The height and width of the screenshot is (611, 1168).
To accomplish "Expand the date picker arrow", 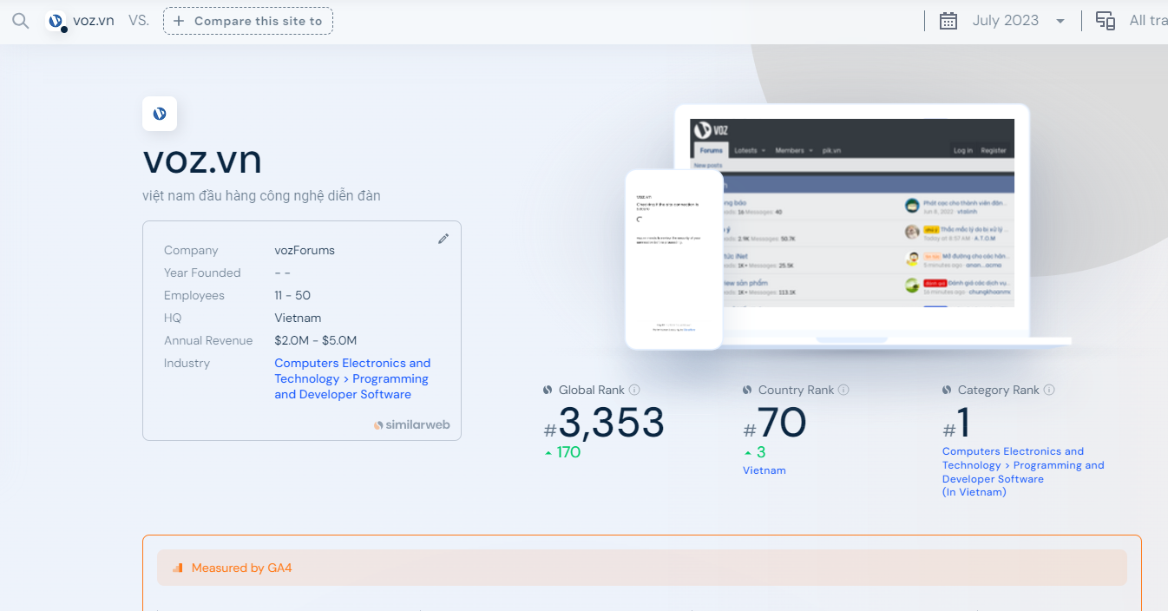I will [x=1060, y=22].
